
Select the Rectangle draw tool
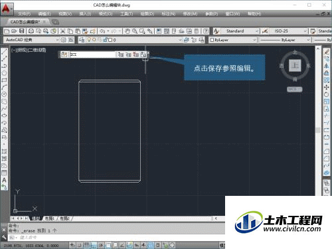(x=4, y=80)
